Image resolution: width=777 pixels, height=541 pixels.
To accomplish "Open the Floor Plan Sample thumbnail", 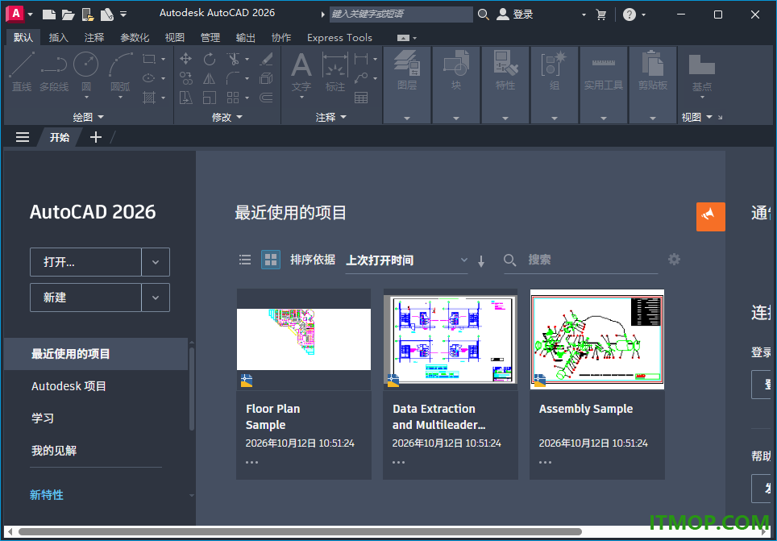I will click(304, 339).
